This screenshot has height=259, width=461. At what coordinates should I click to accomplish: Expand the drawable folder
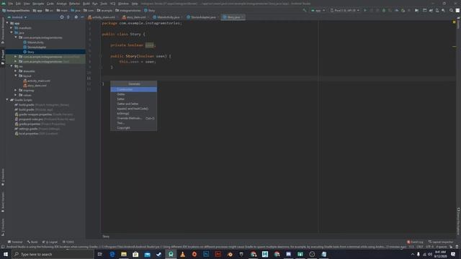coord(16,71)
